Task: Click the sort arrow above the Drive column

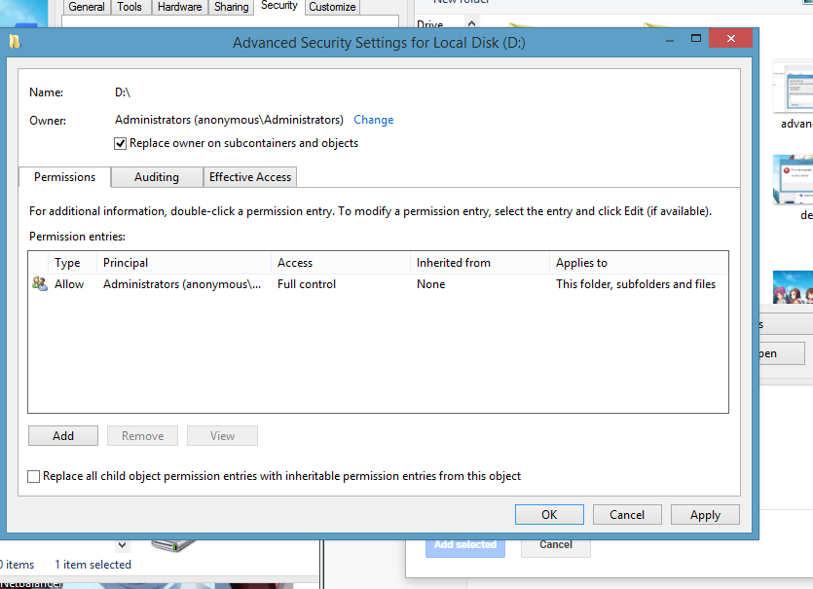Action: (x=471, y=23)
